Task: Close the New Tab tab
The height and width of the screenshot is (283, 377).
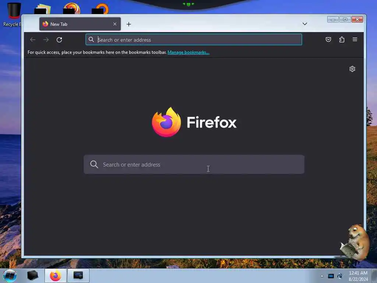Action: click(115, 24)
